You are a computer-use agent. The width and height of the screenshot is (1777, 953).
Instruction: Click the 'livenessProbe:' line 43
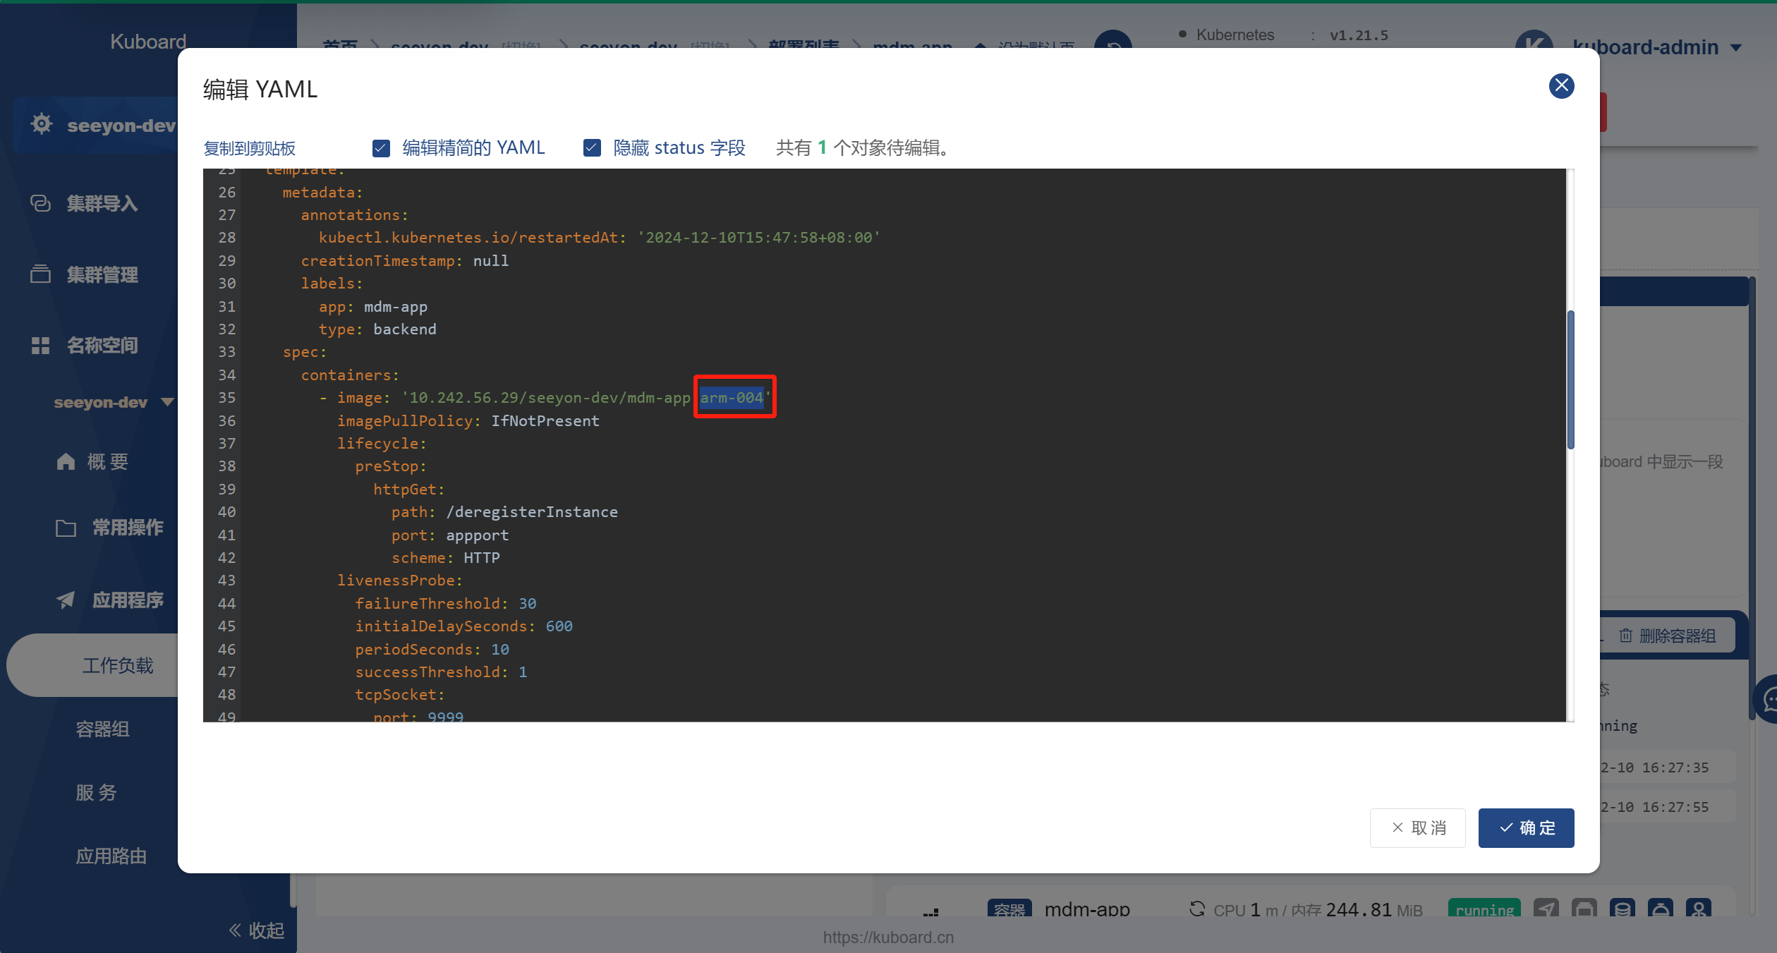[400, 581]
